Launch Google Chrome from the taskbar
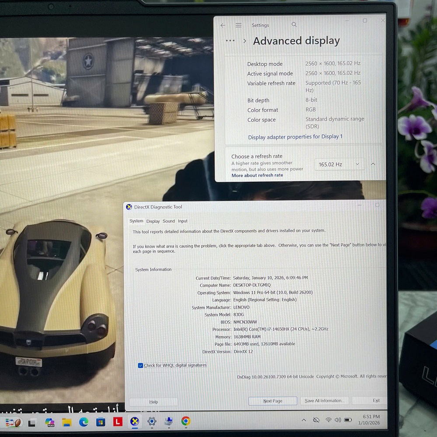This screenshot has height=437, width=437. click(186, 421)
